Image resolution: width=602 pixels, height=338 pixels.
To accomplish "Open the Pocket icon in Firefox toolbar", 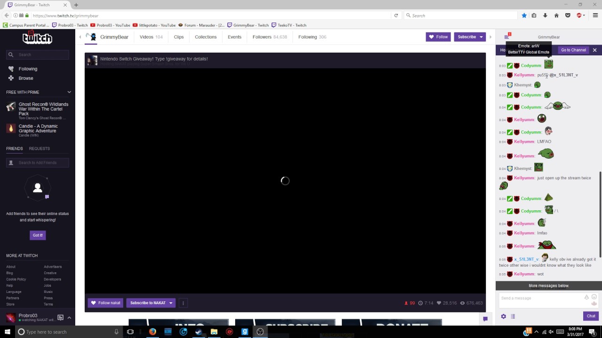I will click(568, 15).
